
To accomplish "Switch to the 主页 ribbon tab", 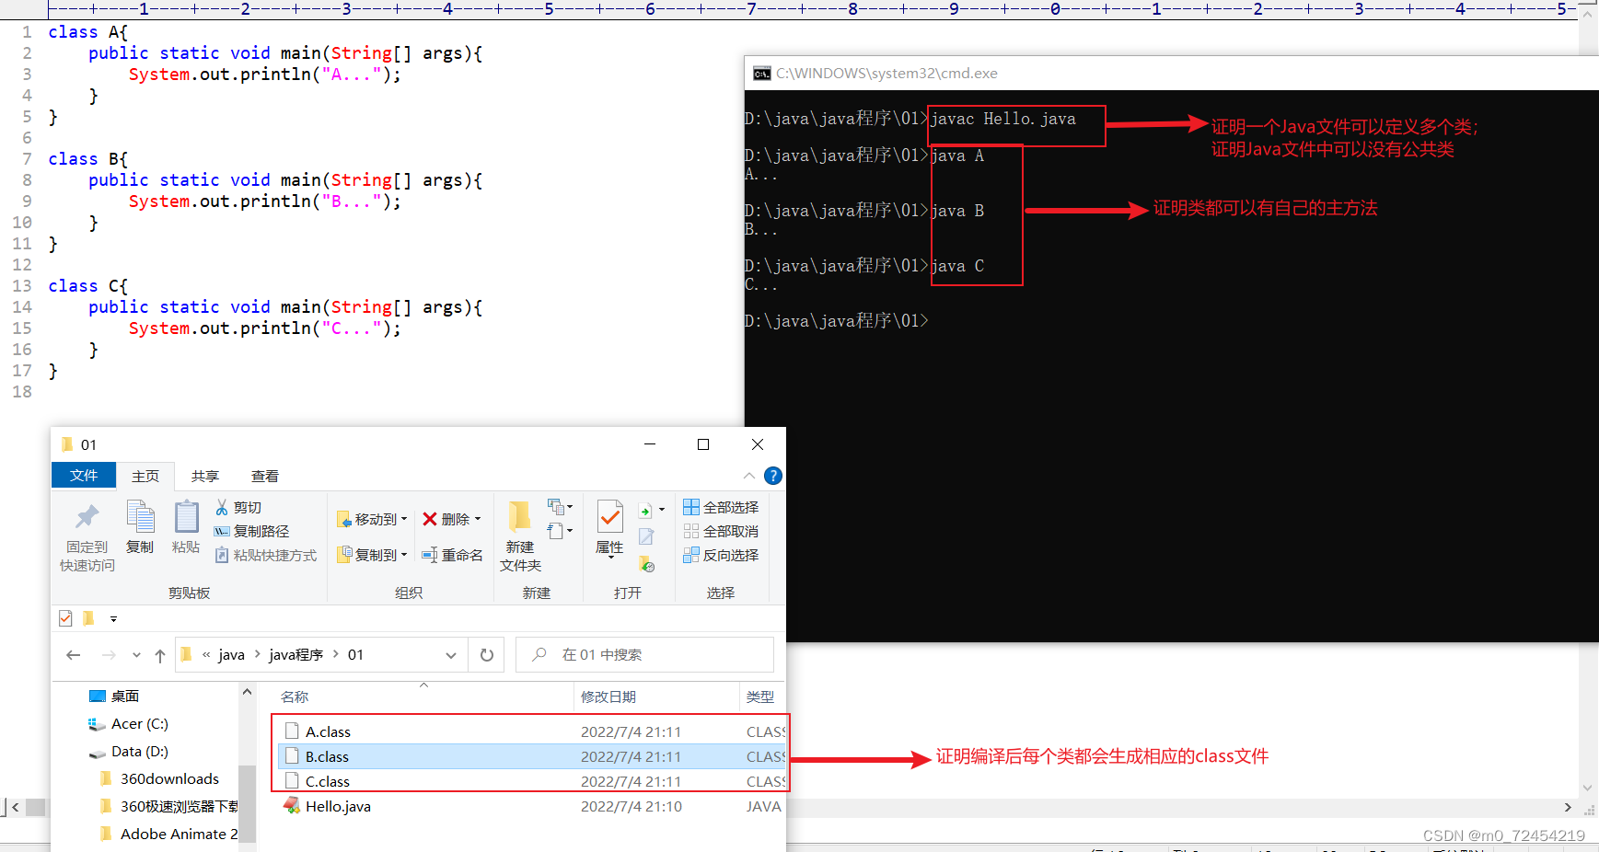I will tap(145, 476).
